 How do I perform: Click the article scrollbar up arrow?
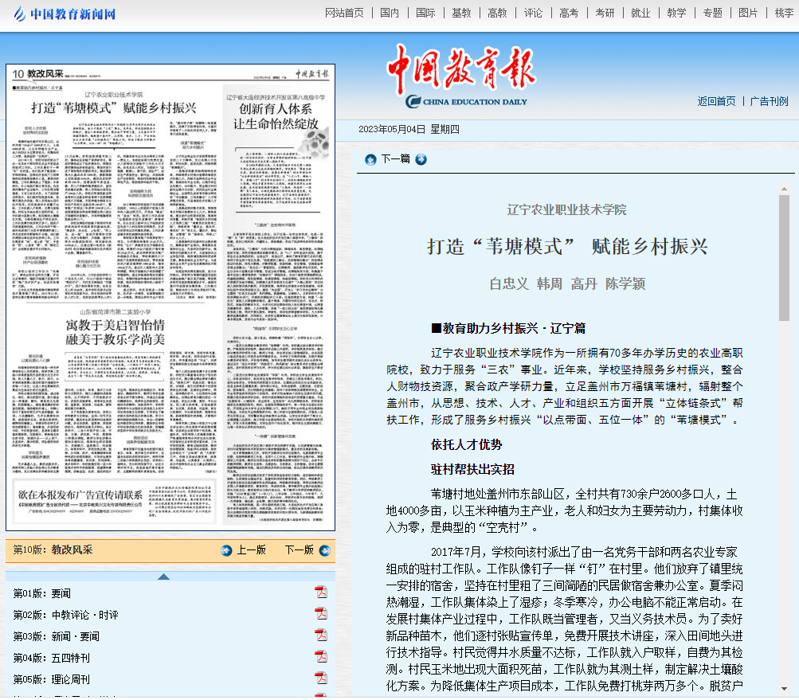click(x=784, y=189)
